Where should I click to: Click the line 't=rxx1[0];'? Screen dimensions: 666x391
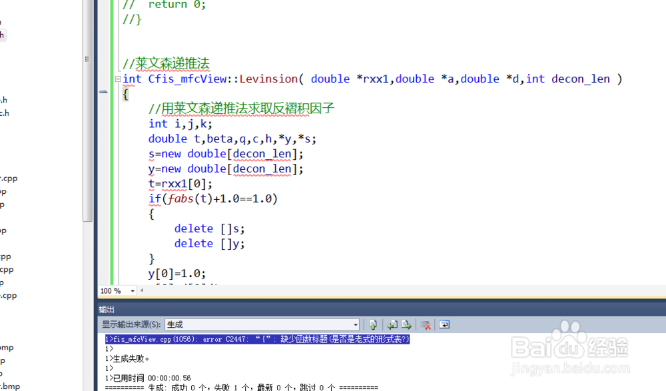(180, 184)
